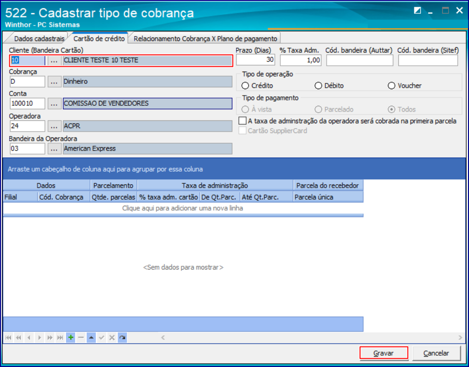Sort by Qtde. parcelas column header
This screenshot has height=367, width=469.
(x=114, y=197)
